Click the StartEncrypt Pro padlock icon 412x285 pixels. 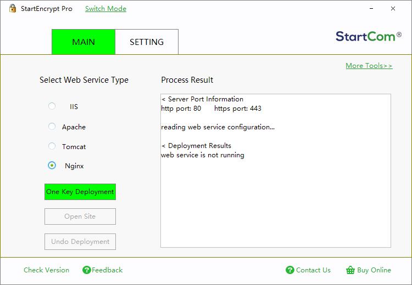point(12,8)
